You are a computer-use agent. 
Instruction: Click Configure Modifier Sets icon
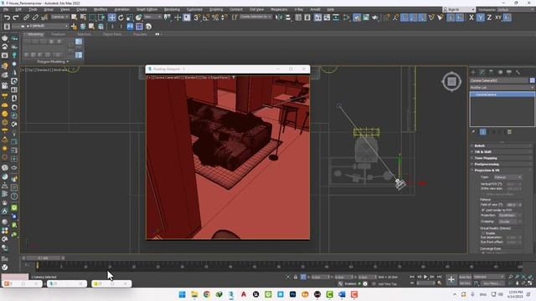pyautogui.click(x=509, y=132)
